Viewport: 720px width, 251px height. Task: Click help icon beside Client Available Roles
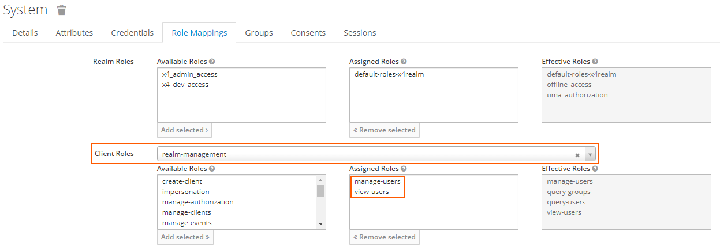click(x=212, y=169)
